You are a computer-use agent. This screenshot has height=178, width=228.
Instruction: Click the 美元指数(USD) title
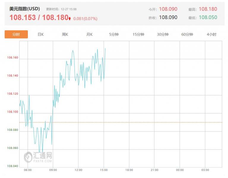tap(25, 9)
